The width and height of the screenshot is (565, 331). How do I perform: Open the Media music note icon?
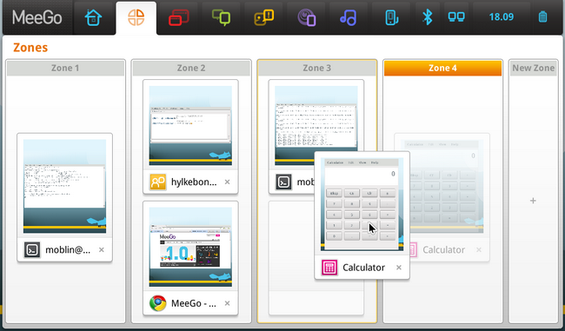point(348,17)
